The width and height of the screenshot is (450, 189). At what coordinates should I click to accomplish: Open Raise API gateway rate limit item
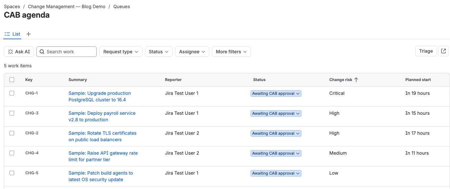pyautogui.click(x=103, y=156)
